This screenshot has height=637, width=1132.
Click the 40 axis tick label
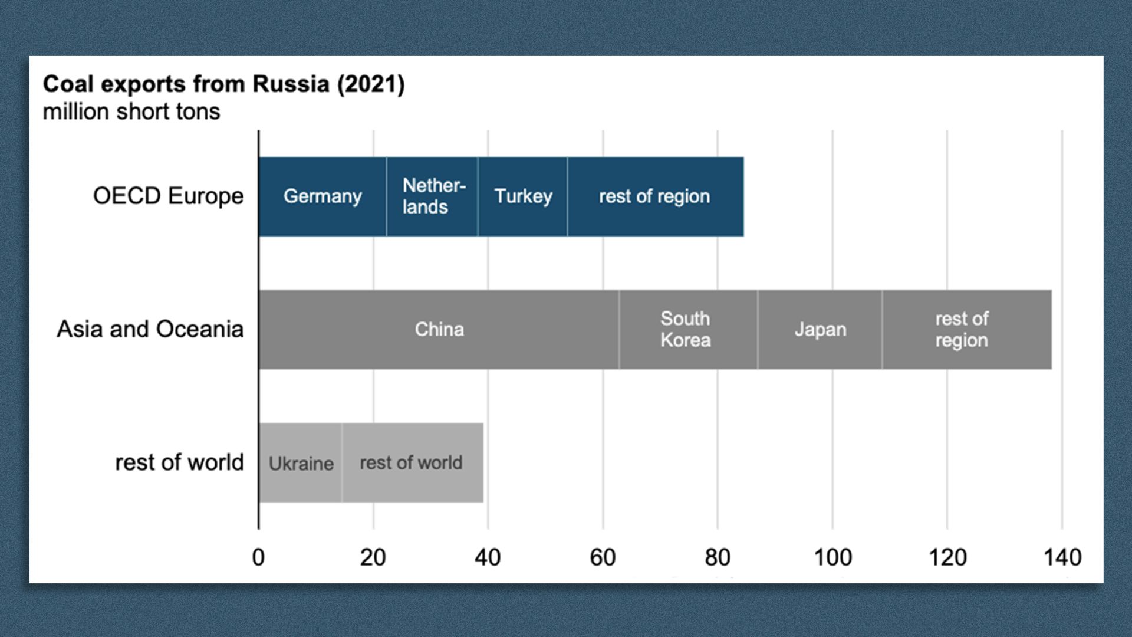(x=489, y=555)
